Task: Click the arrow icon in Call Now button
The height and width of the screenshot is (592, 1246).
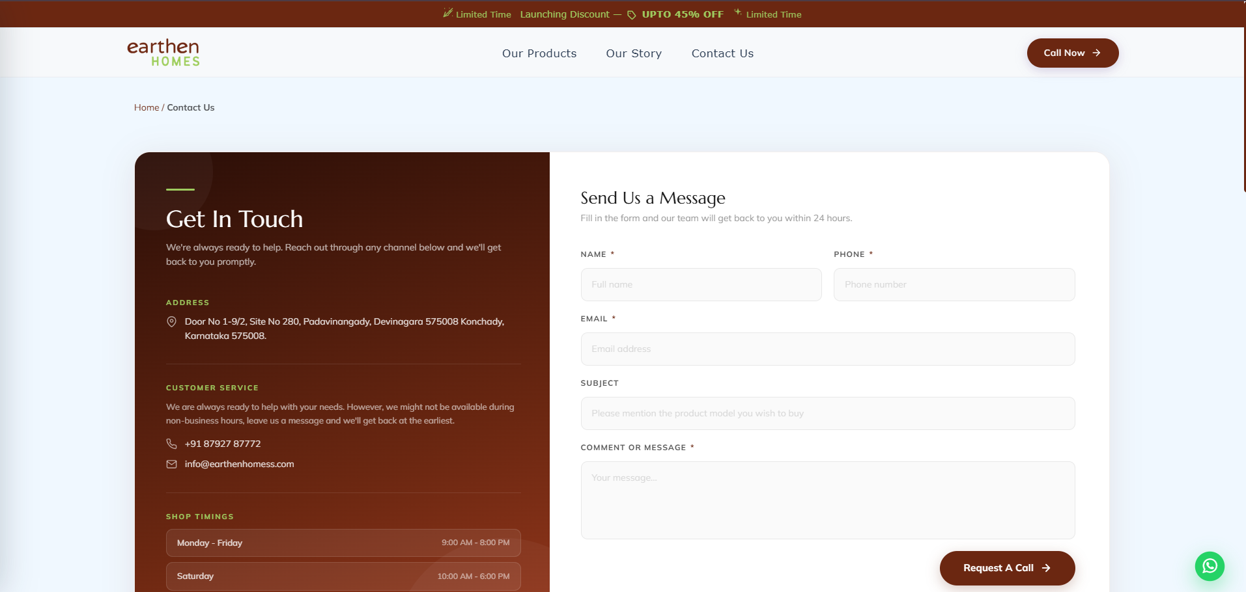Action: click(x=1097, y=53)
